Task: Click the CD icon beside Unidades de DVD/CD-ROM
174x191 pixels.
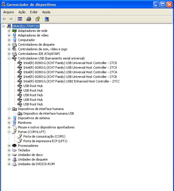Action: coord(14,164)
